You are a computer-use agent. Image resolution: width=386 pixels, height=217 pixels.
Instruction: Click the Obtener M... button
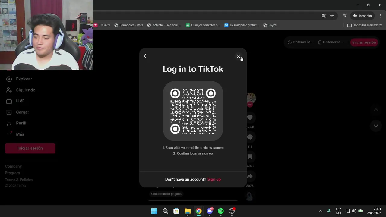coord(300,42)
